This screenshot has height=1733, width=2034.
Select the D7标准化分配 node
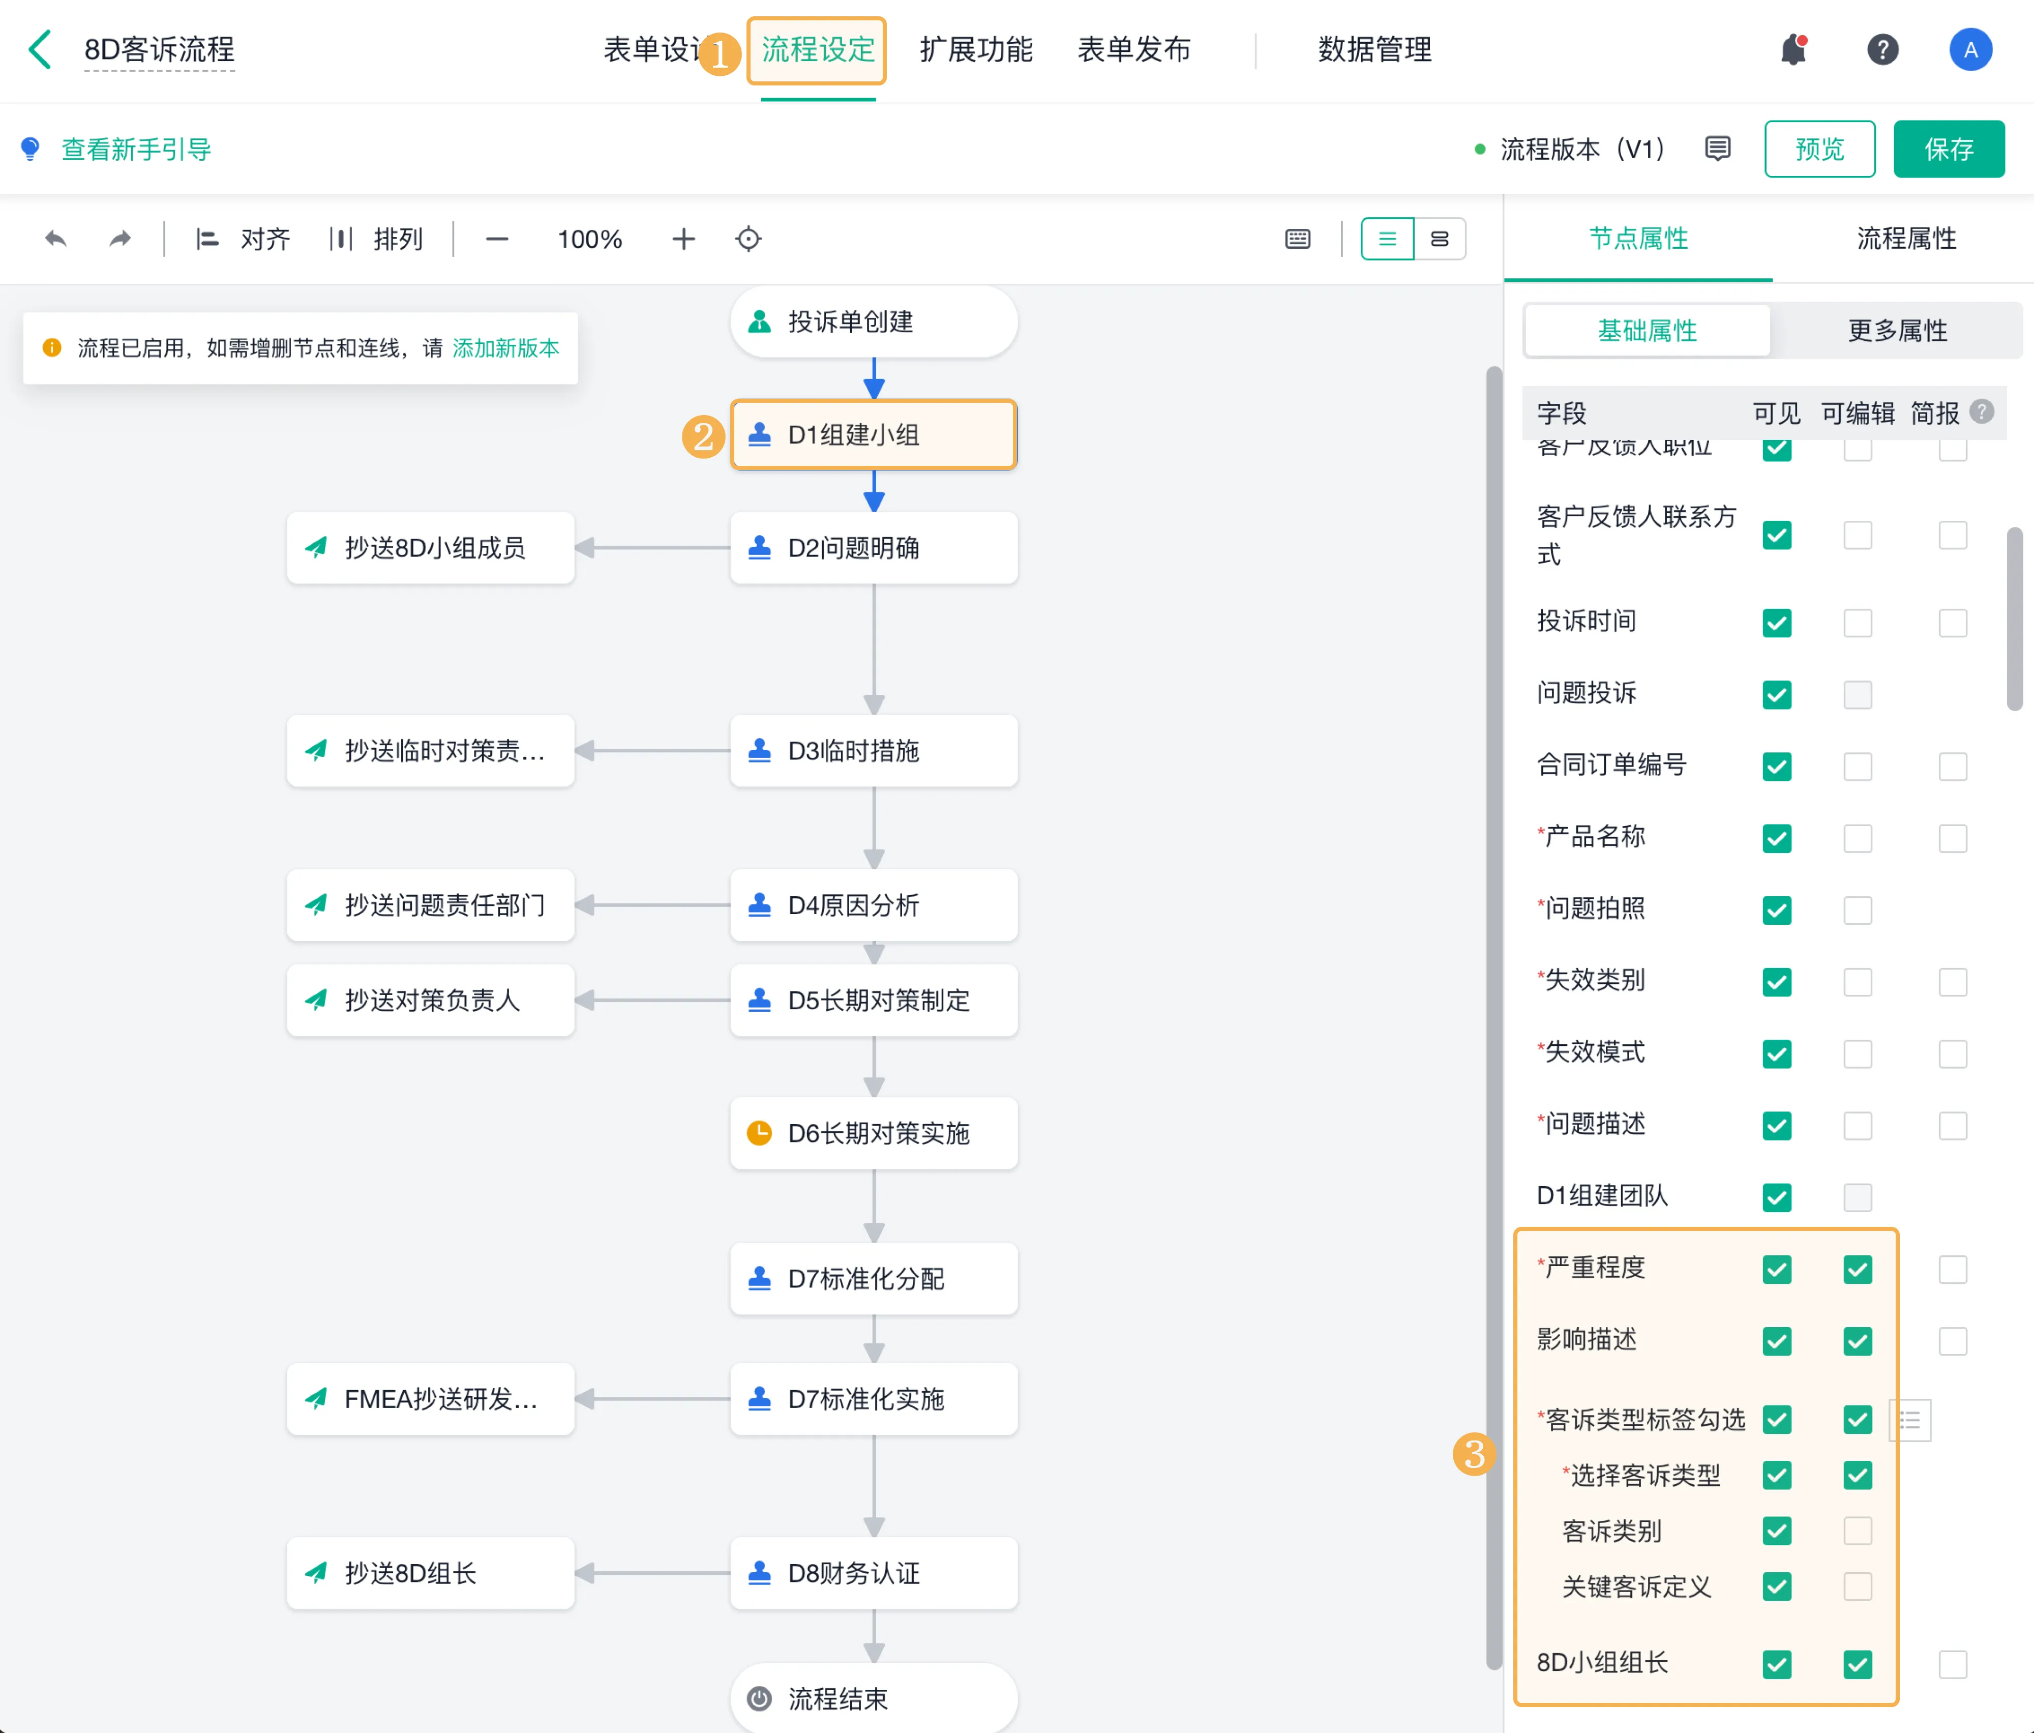tap(874, 1277)
